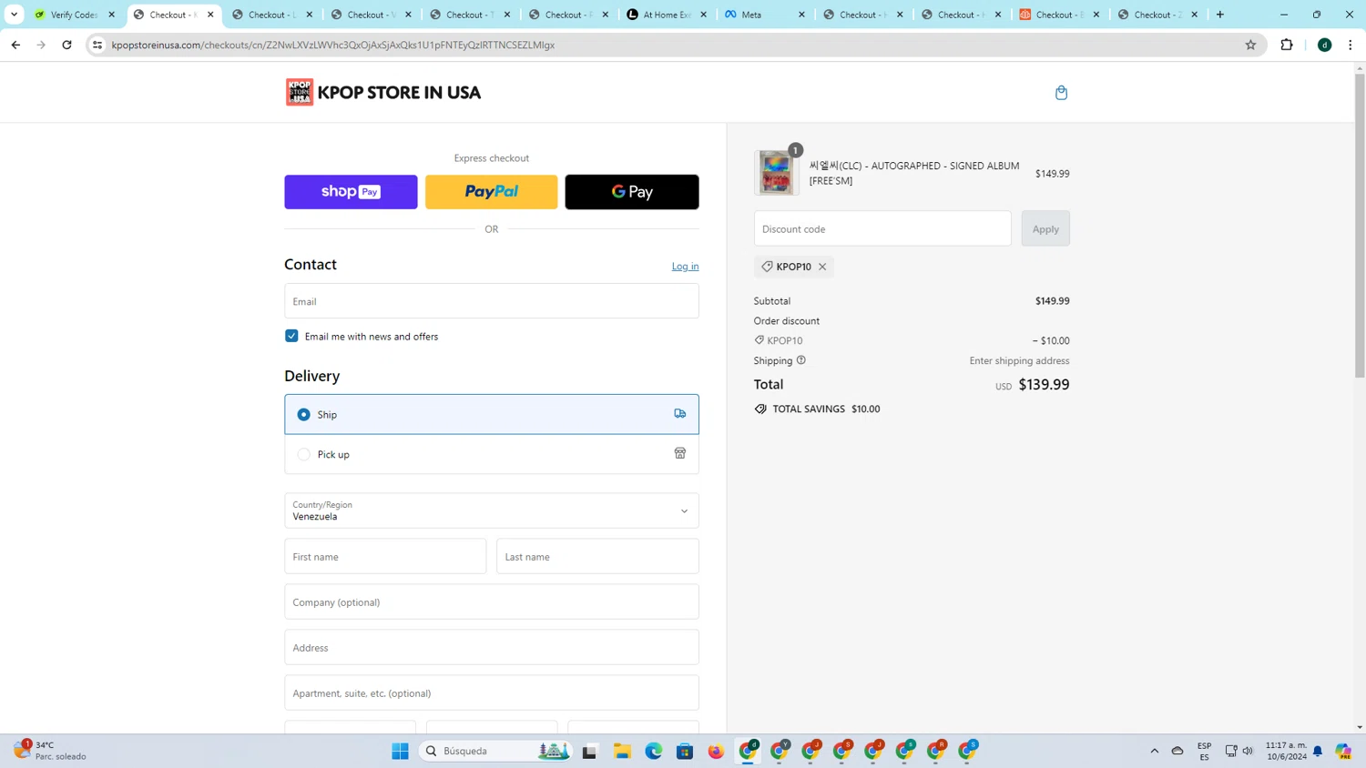This screenshot has height=768, width=1366.
Task: Click the First name field
Action: pos(385,556)
